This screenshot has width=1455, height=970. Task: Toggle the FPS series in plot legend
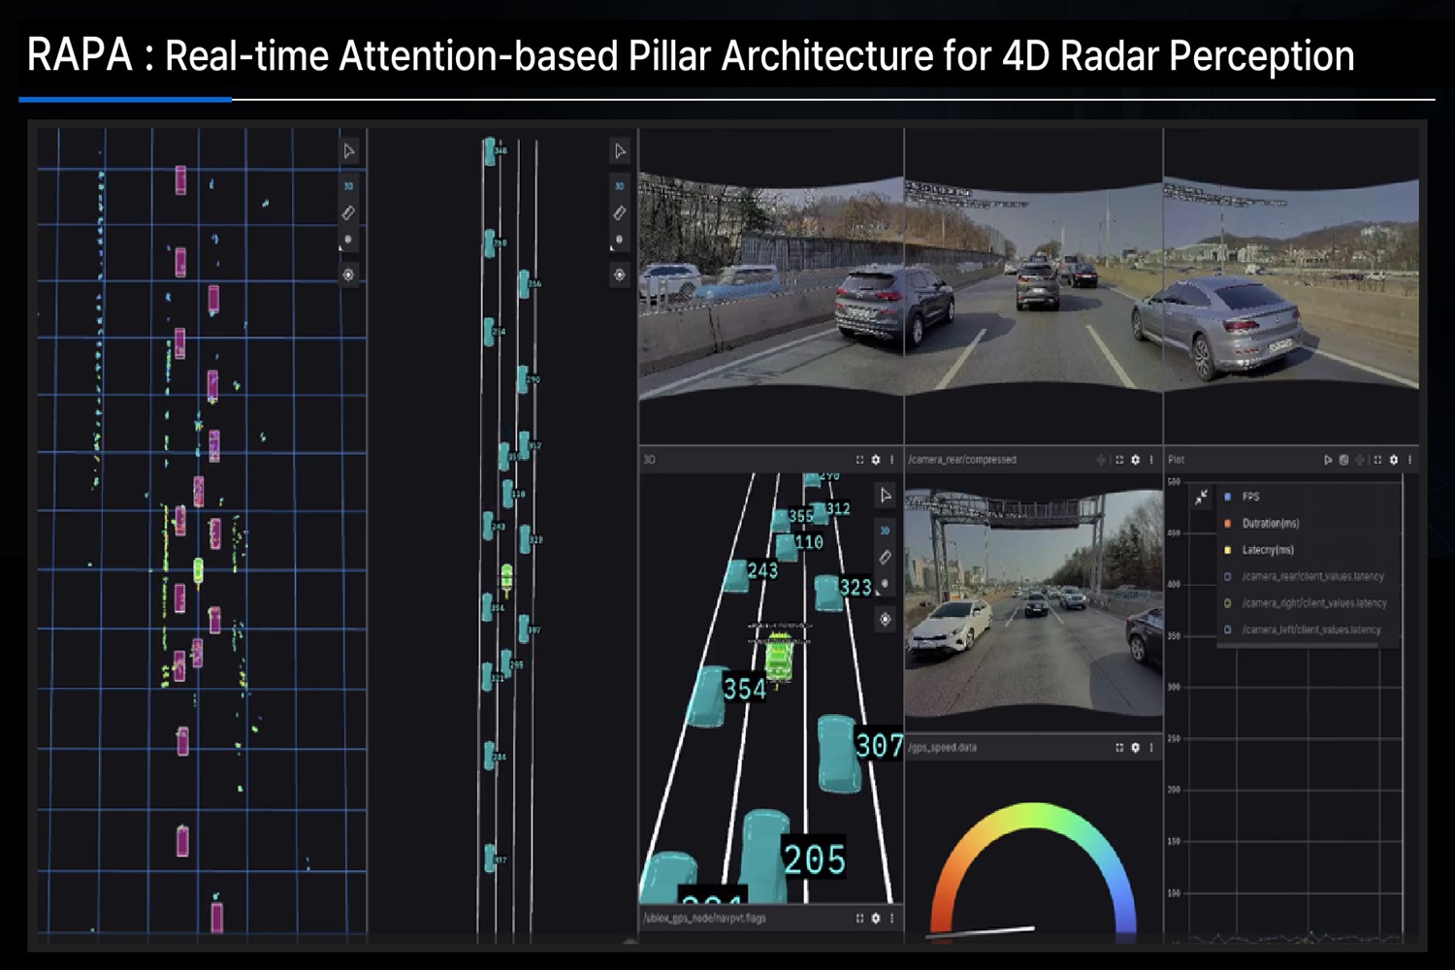coord(1250,497)
